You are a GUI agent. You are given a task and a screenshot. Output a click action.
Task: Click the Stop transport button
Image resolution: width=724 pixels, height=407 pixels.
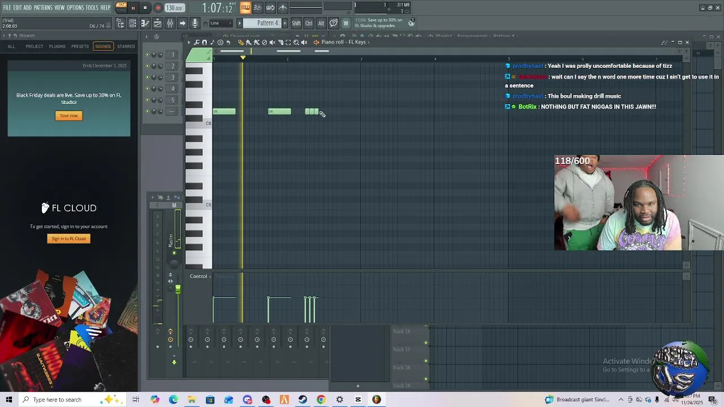(x=145, y=8)
